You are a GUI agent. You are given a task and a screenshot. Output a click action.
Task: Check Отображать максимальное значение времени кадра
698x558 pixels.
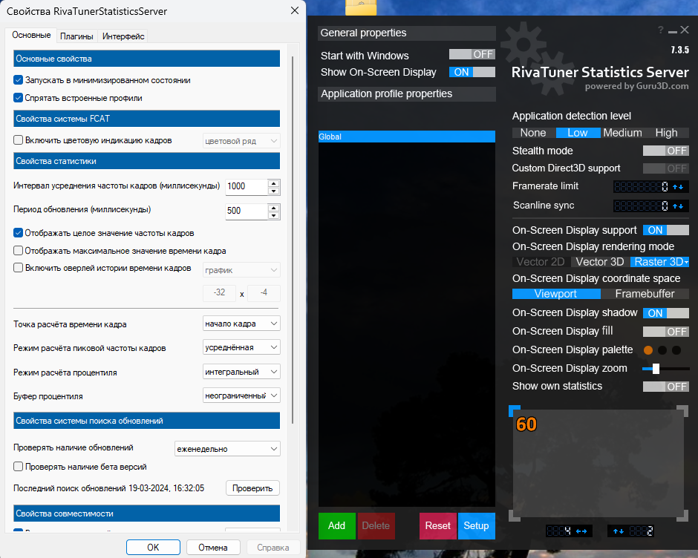19,251
